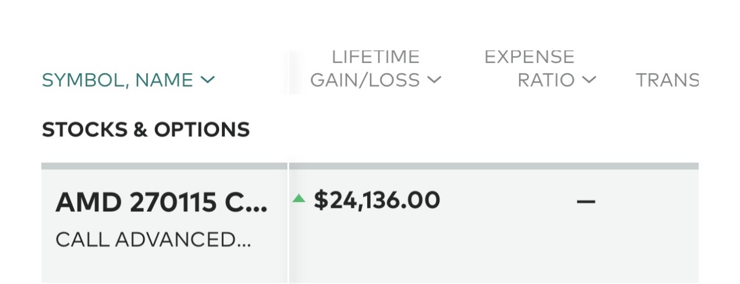Click the chevron after EXPENSE RATIO
Image resolution: width=740 pixels, height=284 pixels.
coord(589,80)
